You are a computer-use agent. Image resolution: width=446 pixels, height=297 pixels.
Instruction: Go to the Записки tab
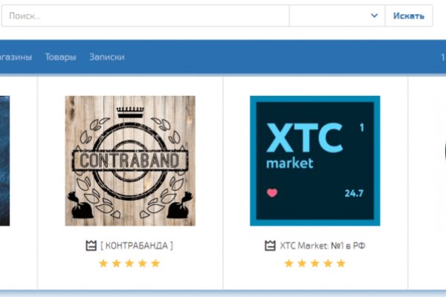pyautogui.click(x=106, y=57)
